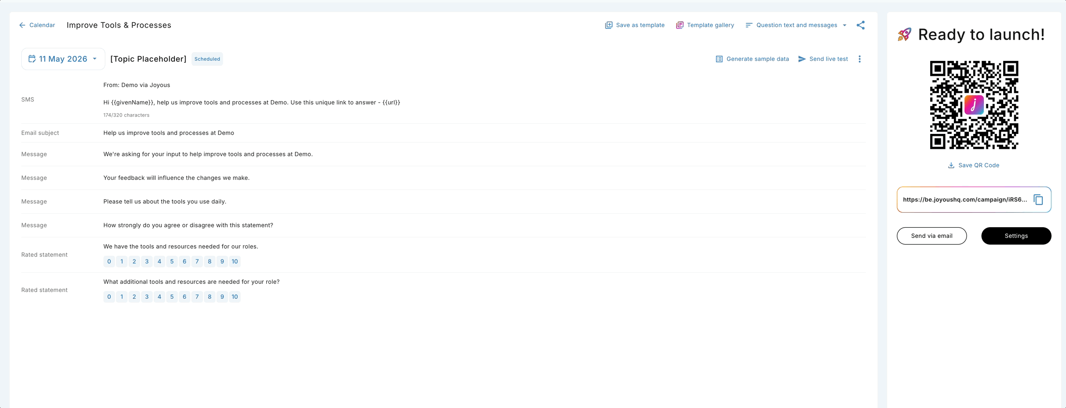This screenshot has height=408, width=1066.
Task: Click the 'What additional tools and resources' statement
Action: coord(191,282)
